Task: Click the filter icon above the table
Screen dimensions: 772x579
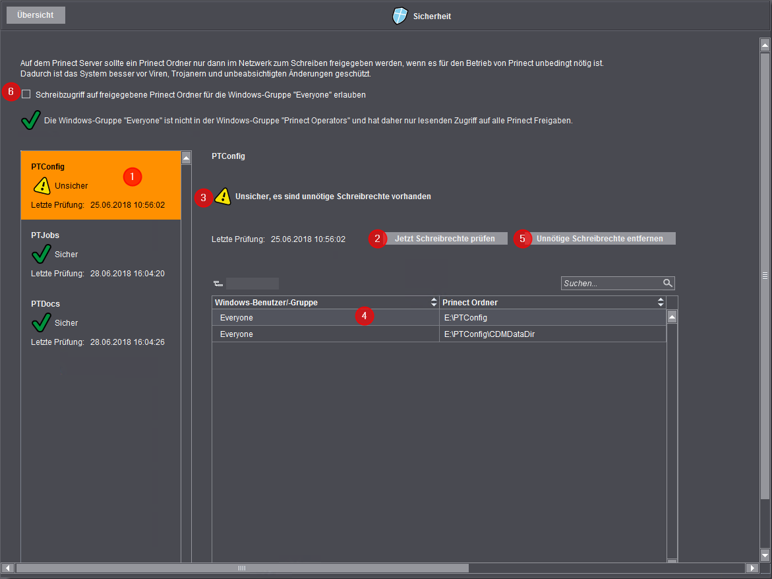Action: coord(218,282)
